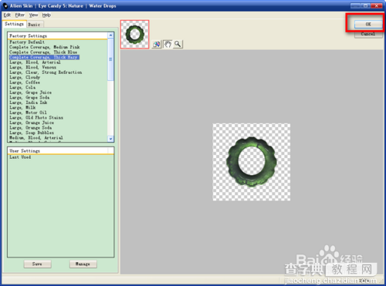Viewport: 386px width, 286px height.
Task: Select the Large, Soap Bubbles preset
Action: click(32, 133)
